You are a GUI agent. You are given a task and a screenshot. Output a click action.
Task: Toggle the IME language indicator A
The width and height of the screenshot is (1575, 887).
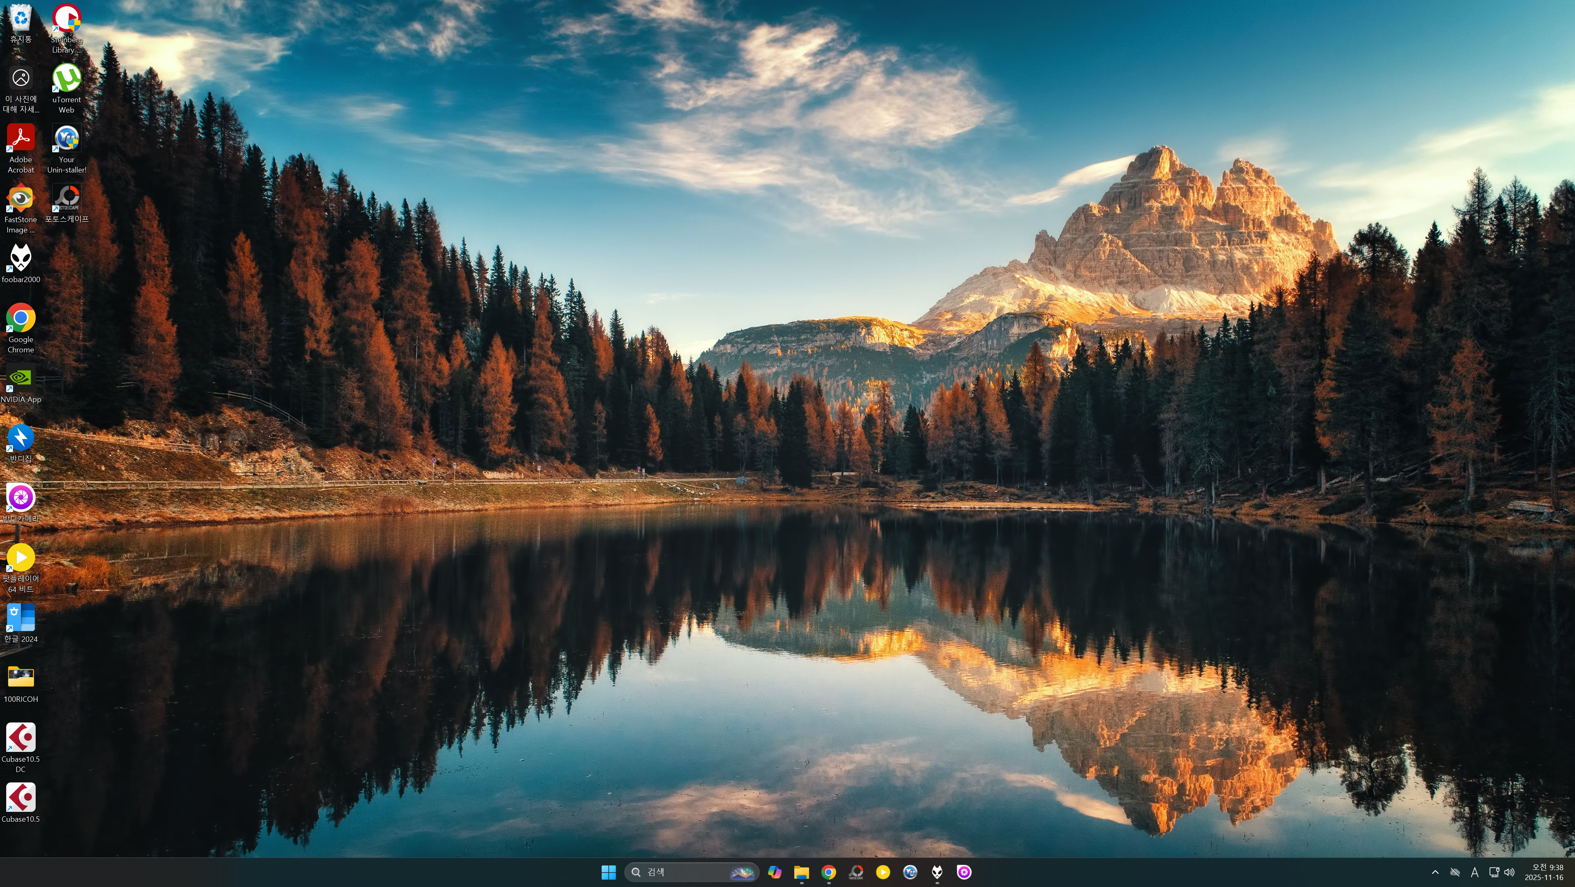(x=1475, y=872)
